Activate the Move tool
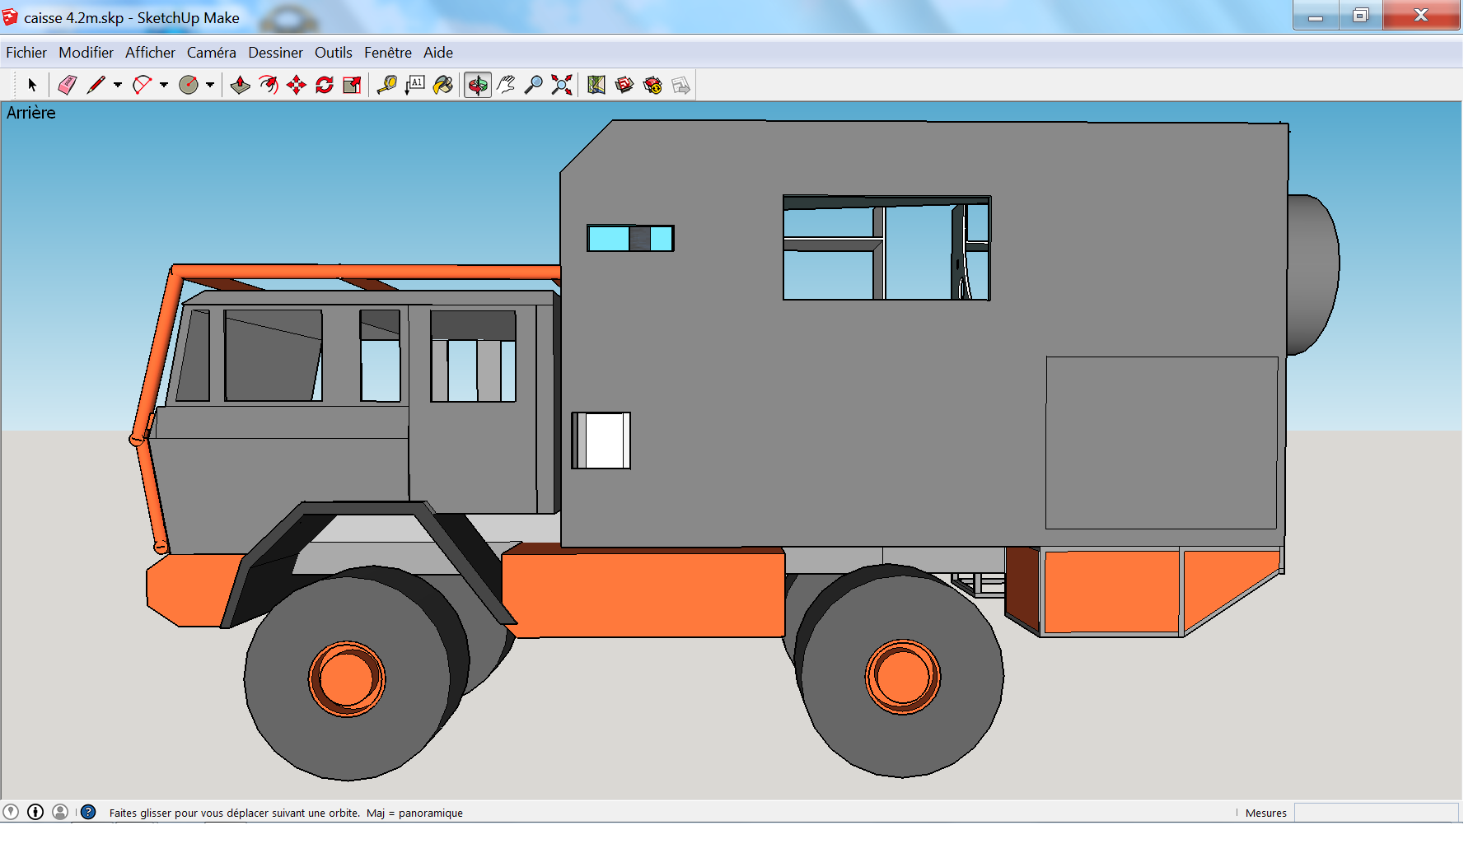The image size is (1473, 853). 297,85
